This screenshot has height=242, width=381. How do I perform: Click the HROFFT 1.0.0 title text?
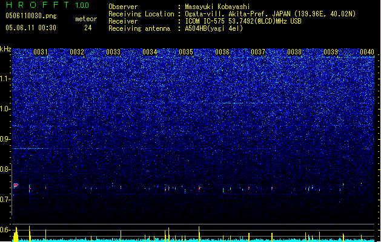click(x=47, y=5)
